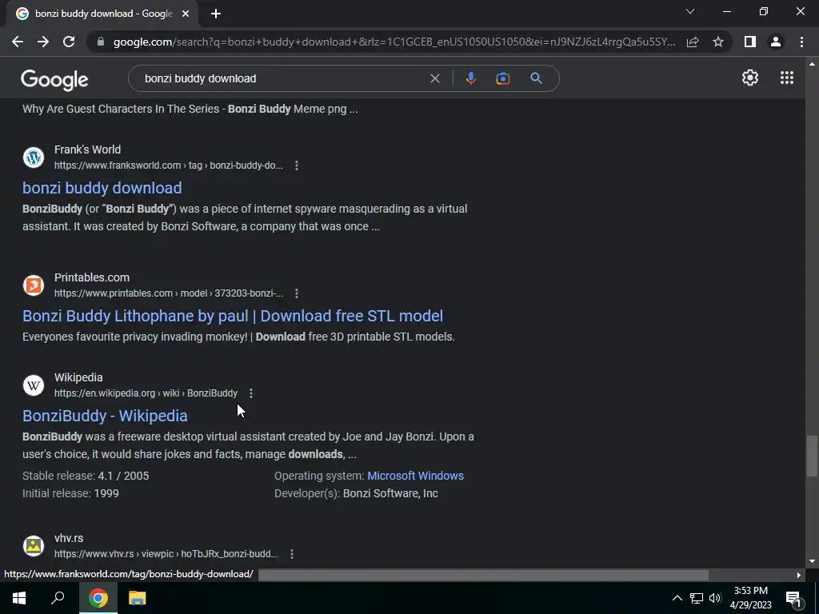Click the bonzi buddy download browser tab
The height and width of the screenshot is (614, 819).
pos(103,14)
